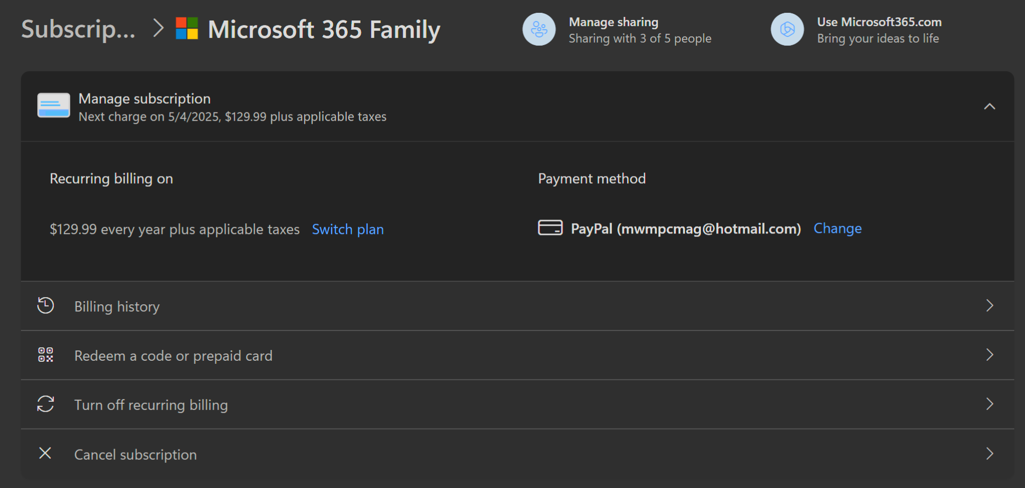The height and width of the screenshot is (488, 1025).
Task: Click the Manage subscription credit card icon
Action: click(x=53, y=105)
